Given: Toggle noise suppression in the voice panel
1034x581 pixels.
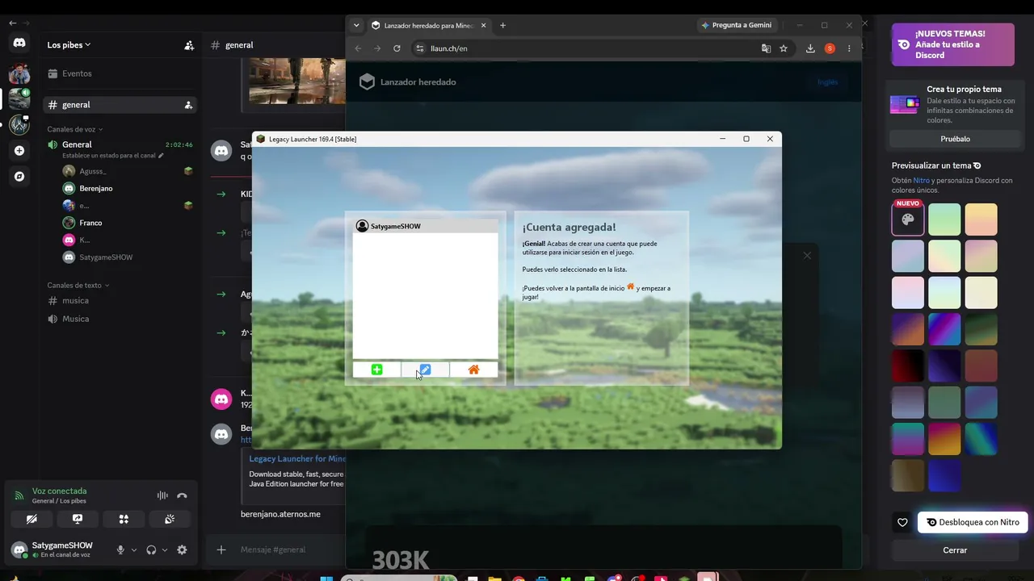Looking at the screenshot, I should 162,495.
